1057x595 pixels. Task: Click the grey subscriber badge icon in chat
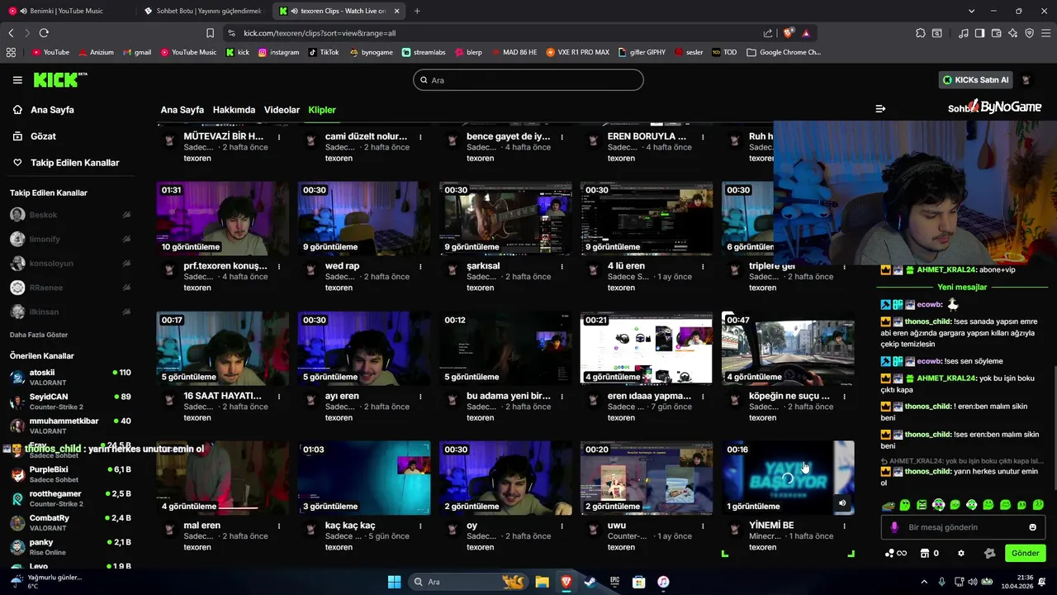[989, 553]
